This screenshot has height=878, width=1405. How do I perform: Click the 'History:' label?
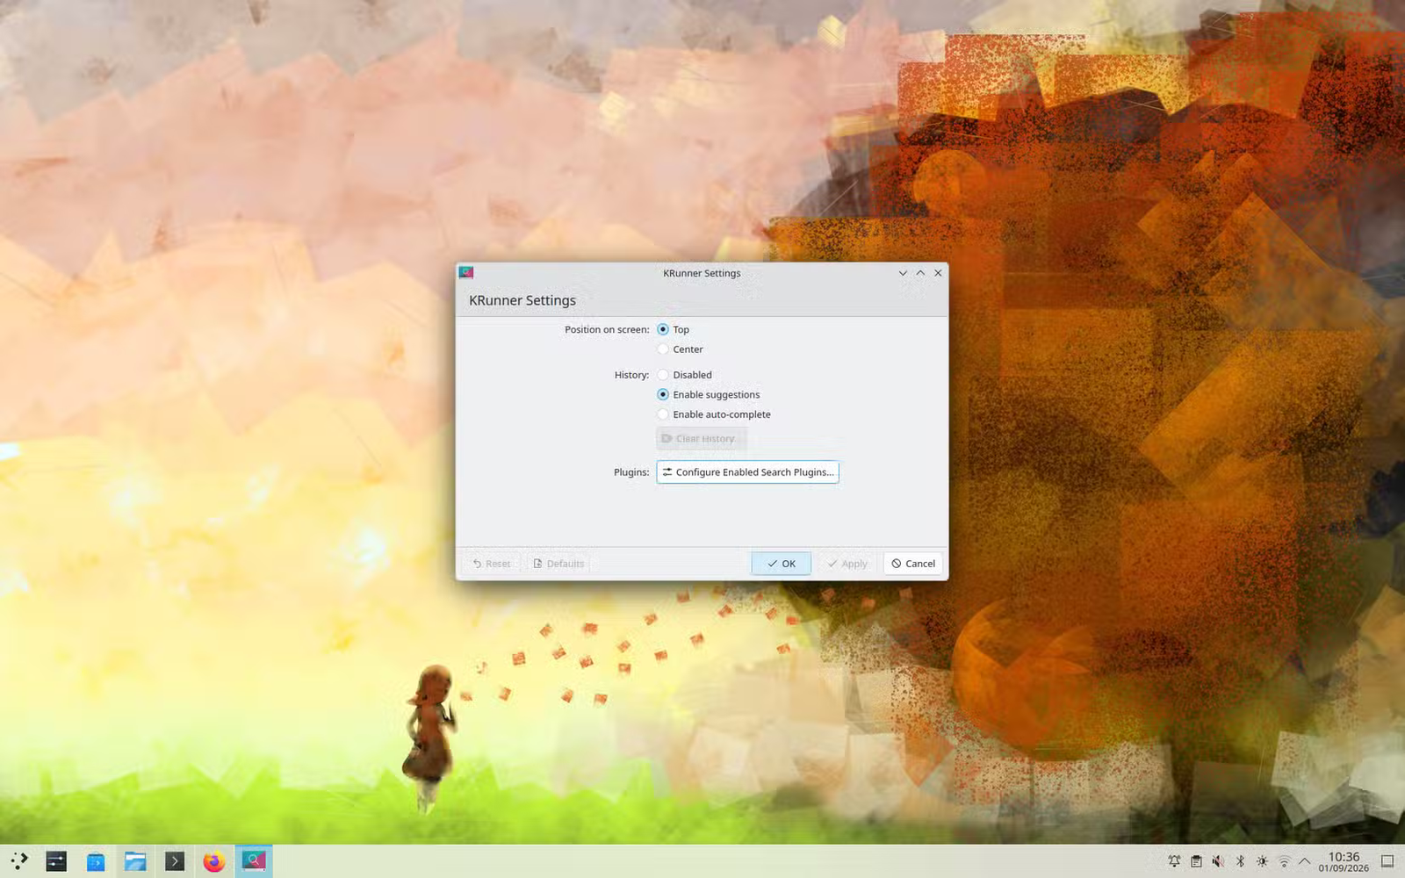[631, 375]
